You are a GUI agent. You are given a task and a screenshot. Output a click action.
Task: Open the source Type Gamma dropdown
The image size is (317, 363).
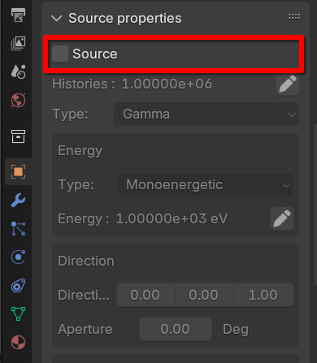206,114
